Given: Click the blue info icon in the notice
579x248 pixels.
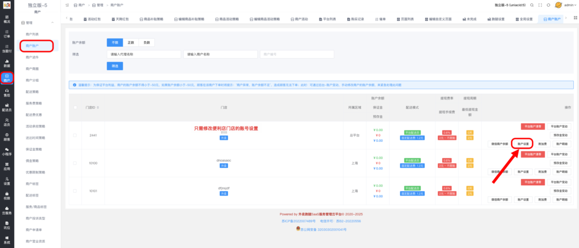Looking at the screenshot, I should tap(75, 85).
